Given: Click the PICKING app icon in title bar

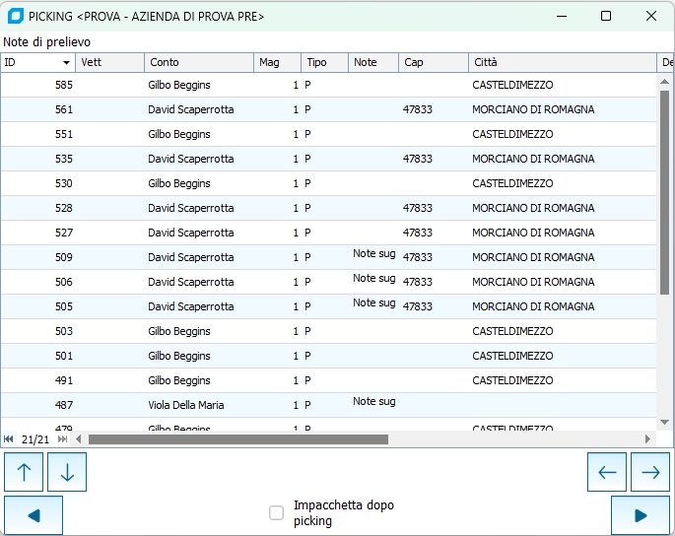Looking at the screenshot, I should (x=15, y=16).
